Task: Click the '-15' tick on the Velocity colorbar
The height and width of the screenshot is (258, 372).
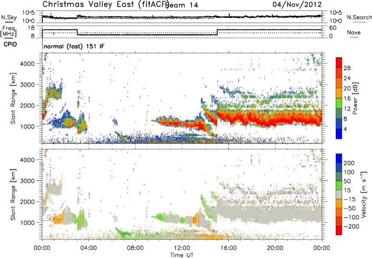Action: [350, 199]
